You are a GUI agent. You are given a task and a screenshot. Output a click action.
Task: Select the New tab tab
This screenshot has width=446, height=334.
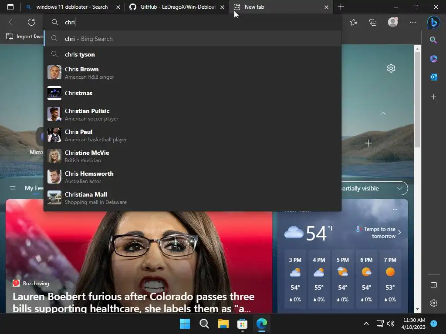pos(281,7)
